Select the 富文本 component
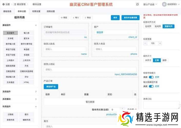Screen dimensions: 181x128 (x=27, y=38)
